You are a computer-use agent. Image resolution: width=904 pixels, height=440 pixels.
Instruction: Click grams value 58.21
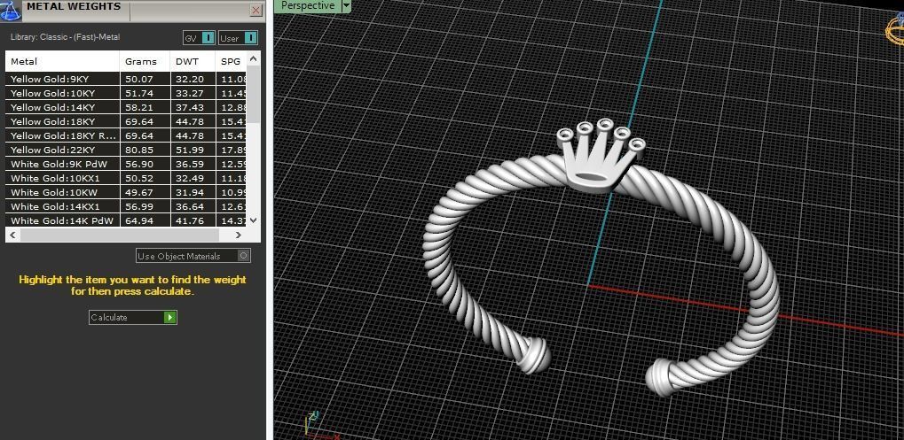coord(139,107)
